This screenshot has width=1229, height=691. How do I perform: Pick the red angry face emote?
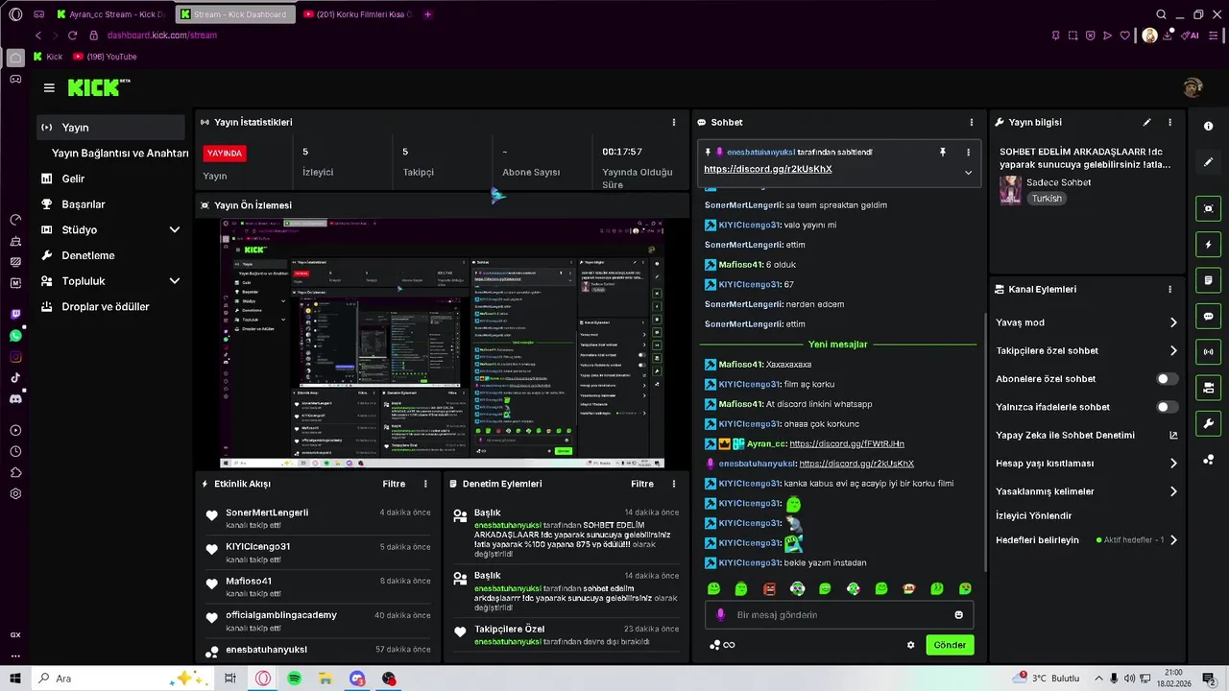pos(769,588)
